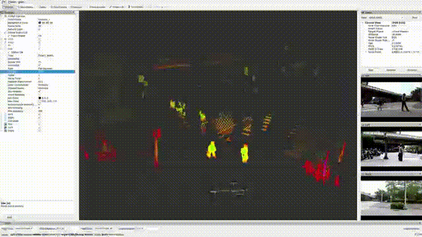Toggle the last display checkbox in Displays list

click(x=40, y=130)
